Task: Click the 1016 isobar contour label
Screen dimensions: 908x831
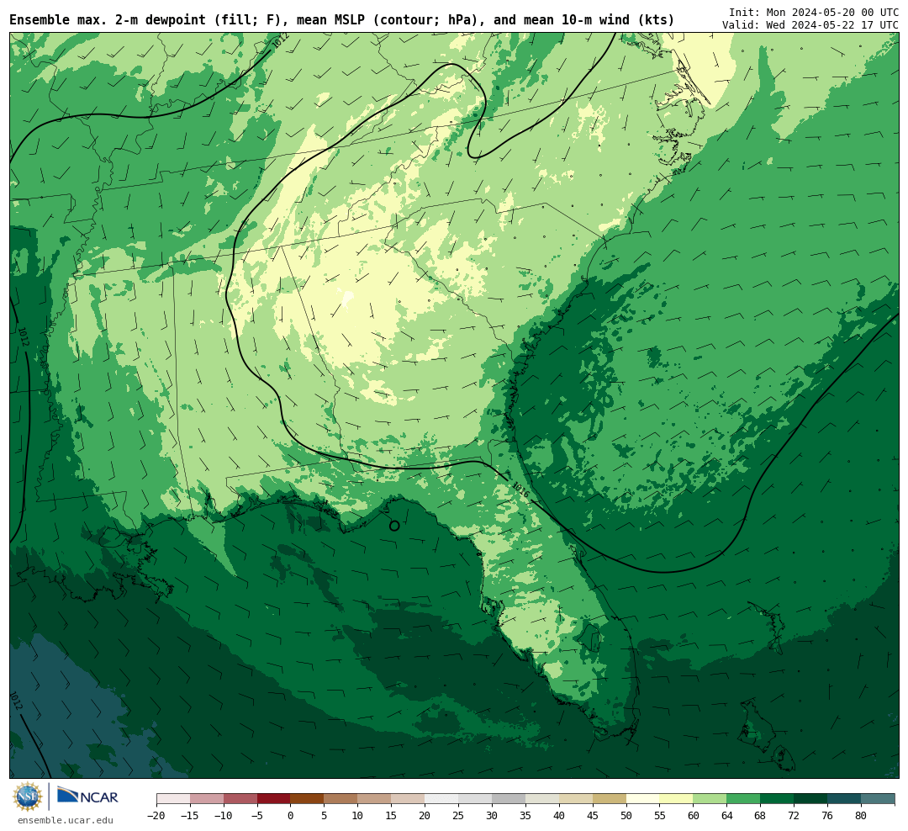Action: [x=520, y=490]
